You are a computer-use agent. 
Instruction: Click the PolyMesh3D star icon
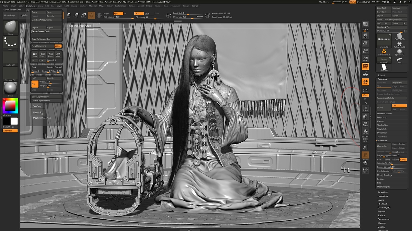(399, 44)
